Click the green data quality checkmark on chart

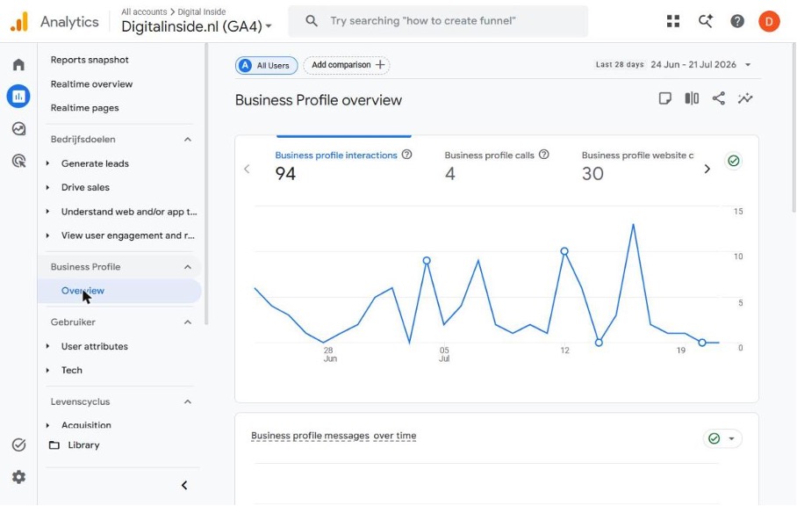point(733,162)
